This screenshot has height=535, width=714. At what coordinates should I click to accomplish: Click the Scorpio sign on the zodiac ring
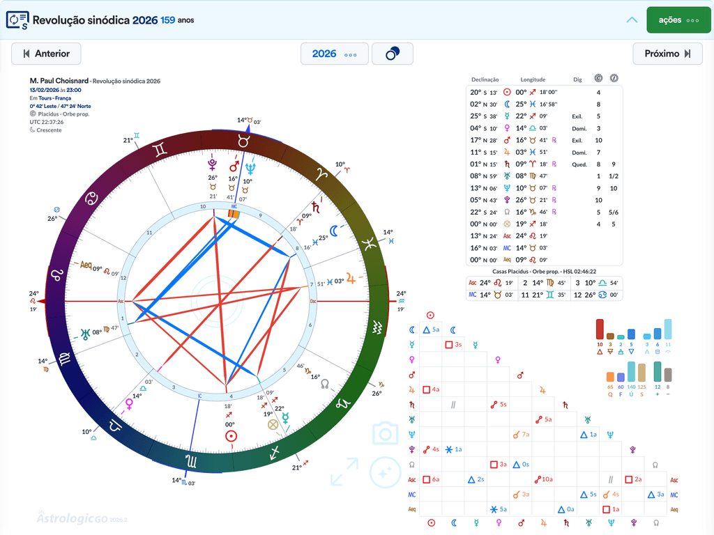tap(191, 461)
